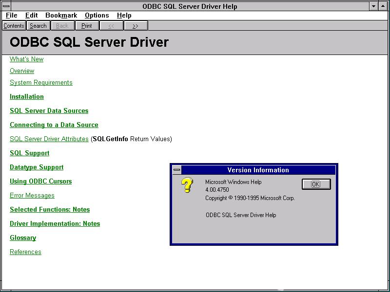Click OK in Version Information dialog

pyautogui.click(x=316, y=184)
